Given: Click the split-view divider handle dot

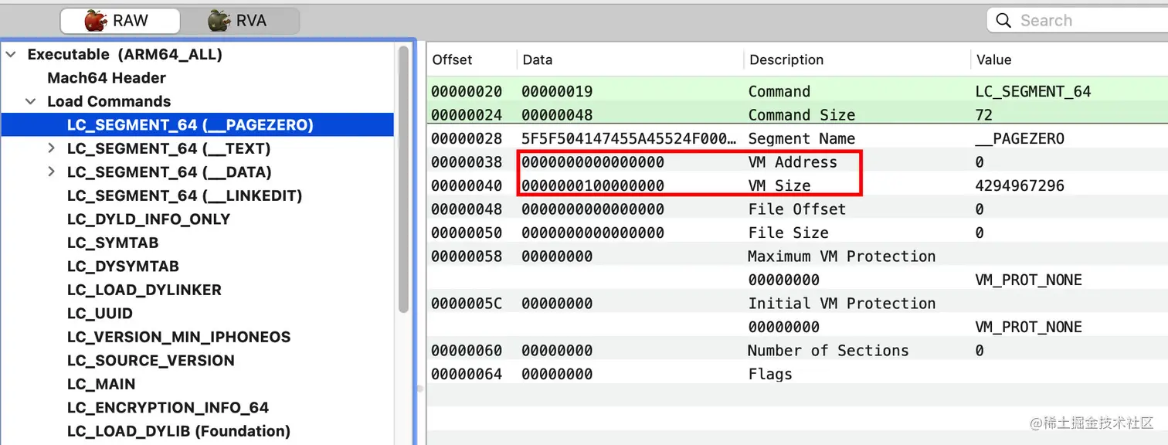Looking at the screenshot, I should [x=421, y=389].
